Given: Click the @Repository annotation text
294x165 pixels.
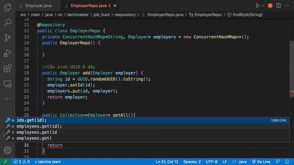Looking at the screenshot, I should (x=51, y=25).
